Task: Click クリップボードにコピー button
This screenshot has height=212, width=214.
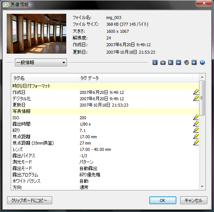Action: pyautogui.click(x=29, y=200)
